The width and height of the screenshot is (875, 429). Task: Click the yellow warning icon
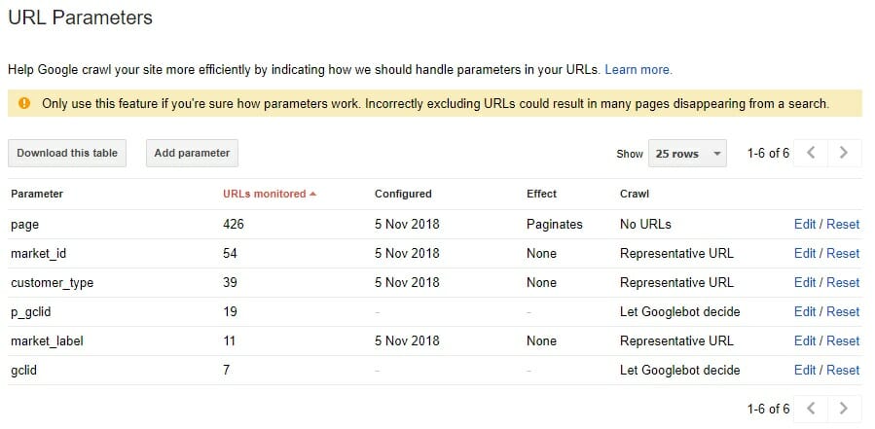tap(24, 103)
